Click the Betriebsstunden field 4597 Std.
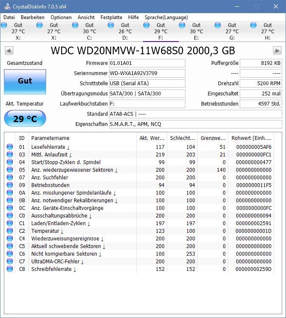 pos(261,103)
